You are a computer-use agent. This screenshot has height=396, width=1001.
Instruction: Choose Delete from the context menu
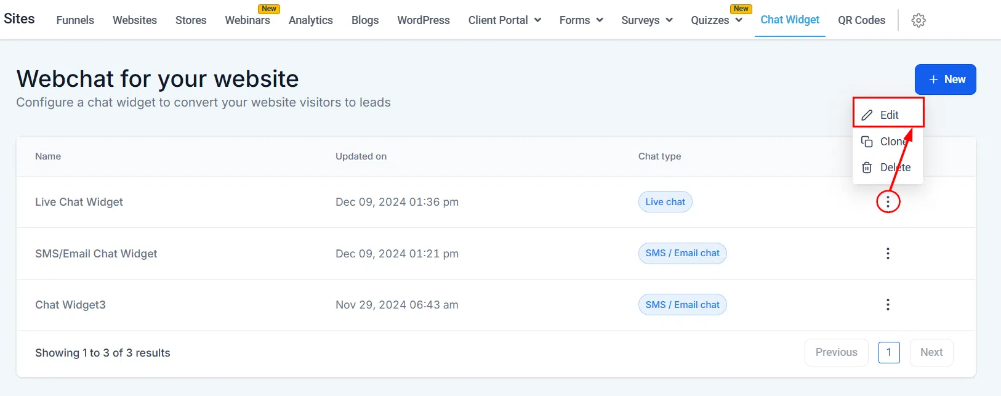click(x=888, y=168)
